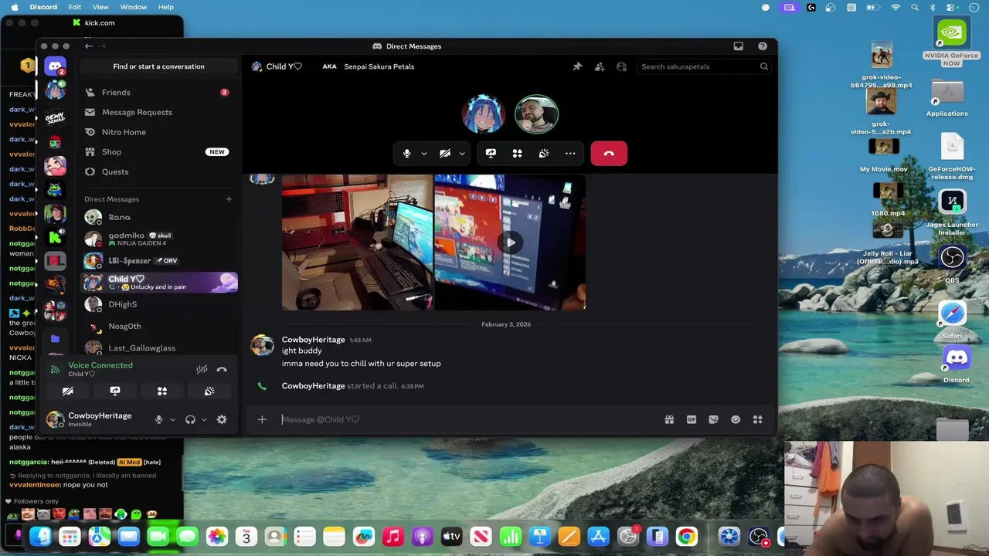
Task: Turn on camera in call controls
Action: [445, 154]
